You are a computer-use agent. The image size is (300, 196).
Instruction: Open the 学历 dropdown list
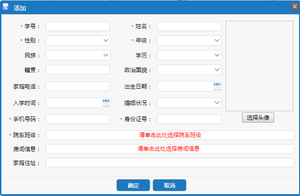217,56
